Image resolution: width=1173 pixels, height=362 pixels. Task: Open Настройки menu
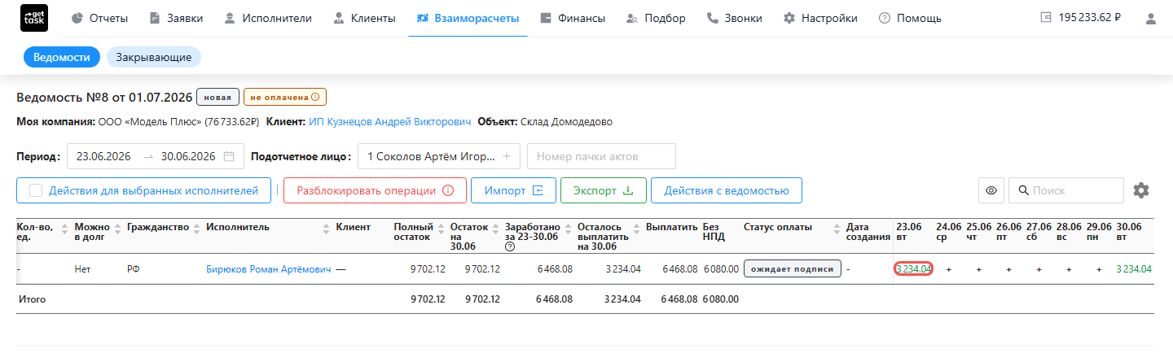tap(820, 18)
